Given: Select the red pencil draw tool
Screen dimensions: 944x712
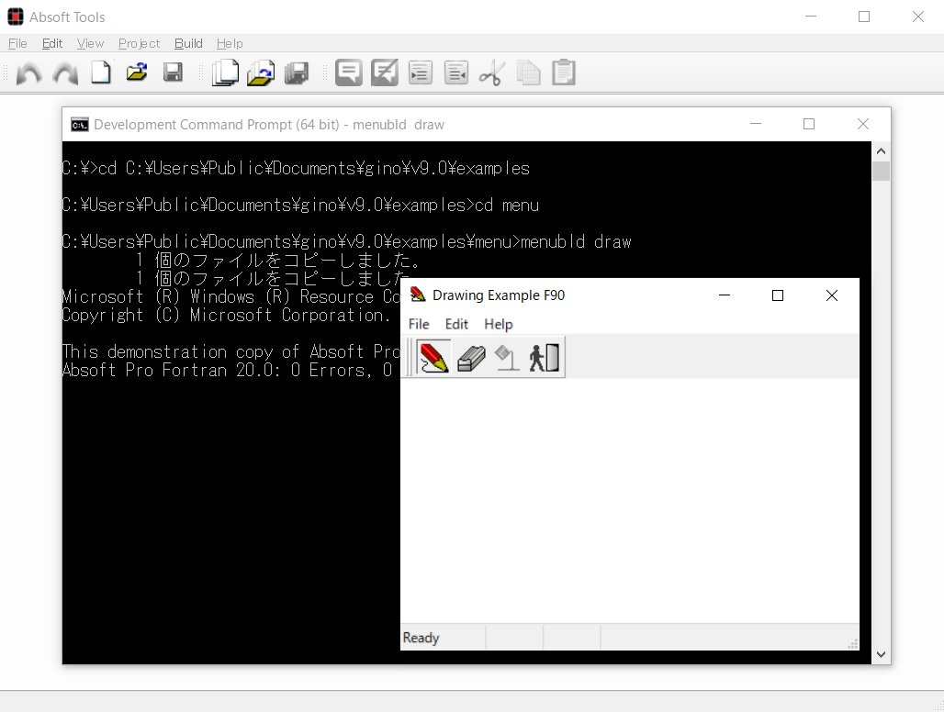Looking at the screenshot, I should [433, 357].
